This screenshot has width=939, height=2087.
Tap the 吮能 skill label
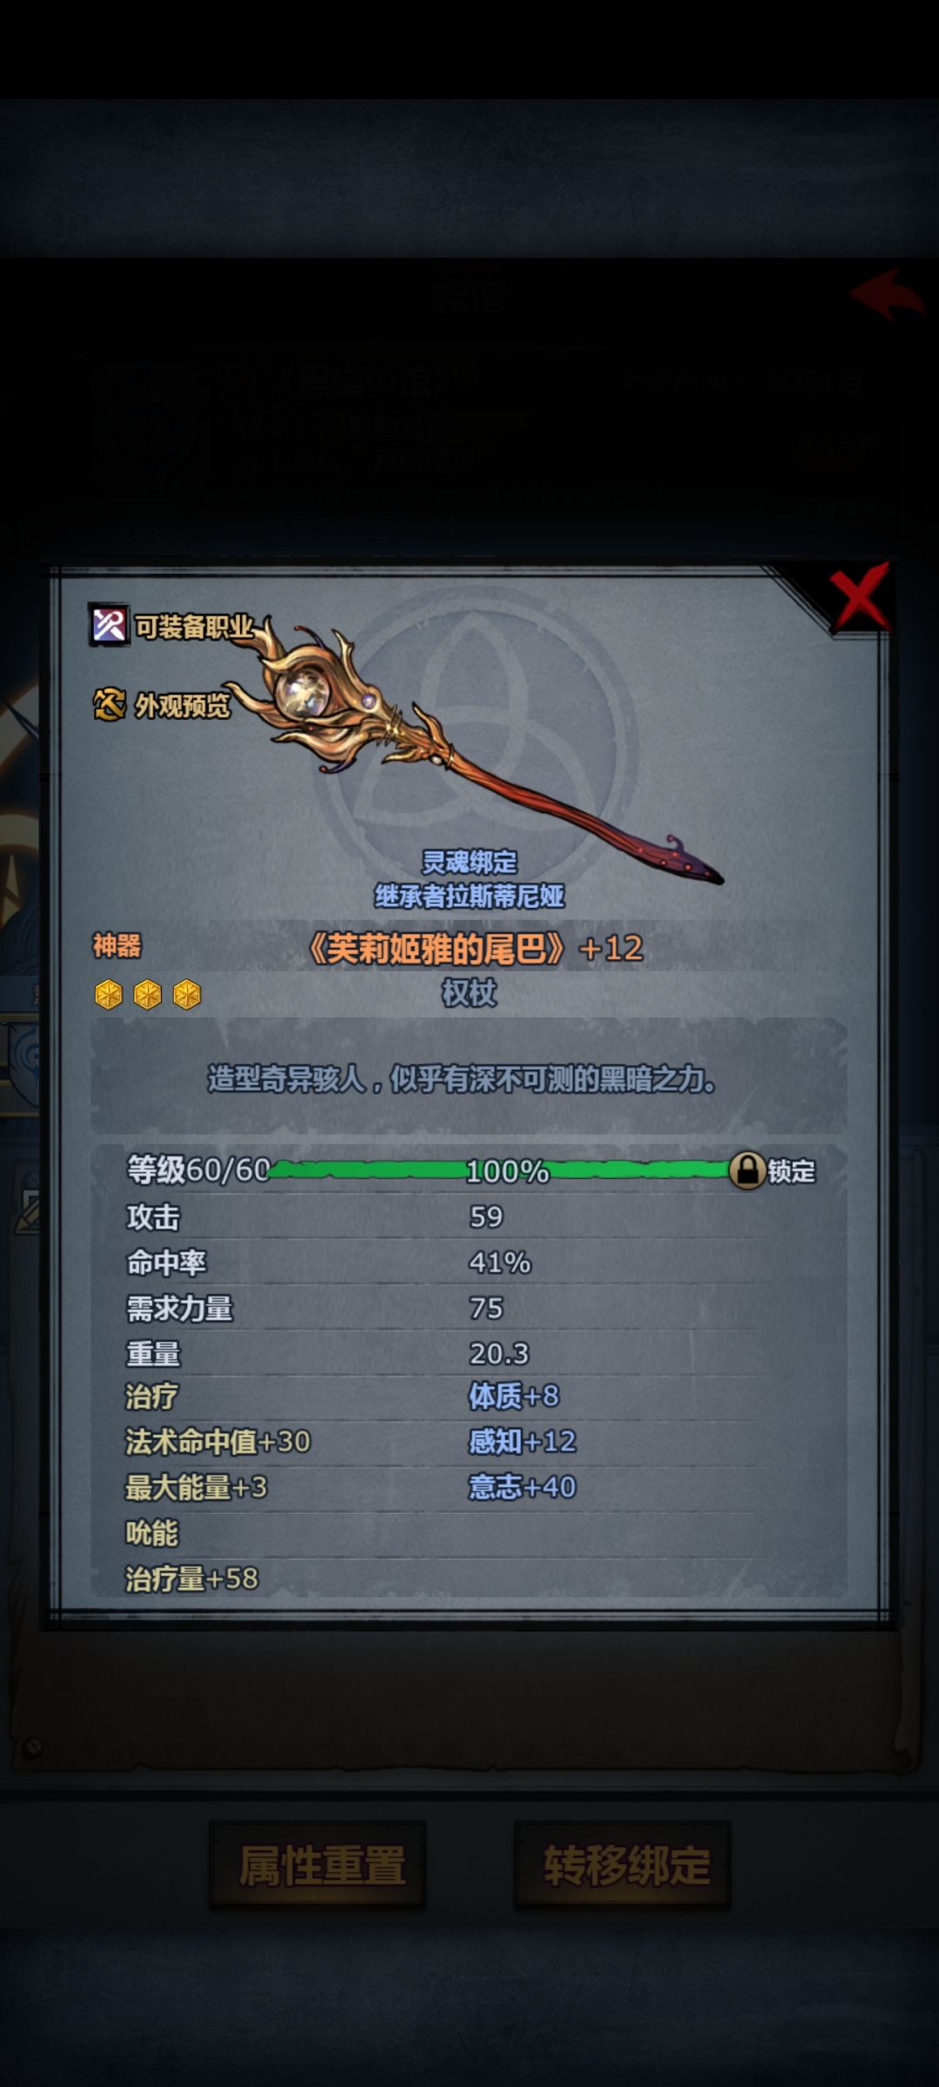click(x=152, y=1533)
